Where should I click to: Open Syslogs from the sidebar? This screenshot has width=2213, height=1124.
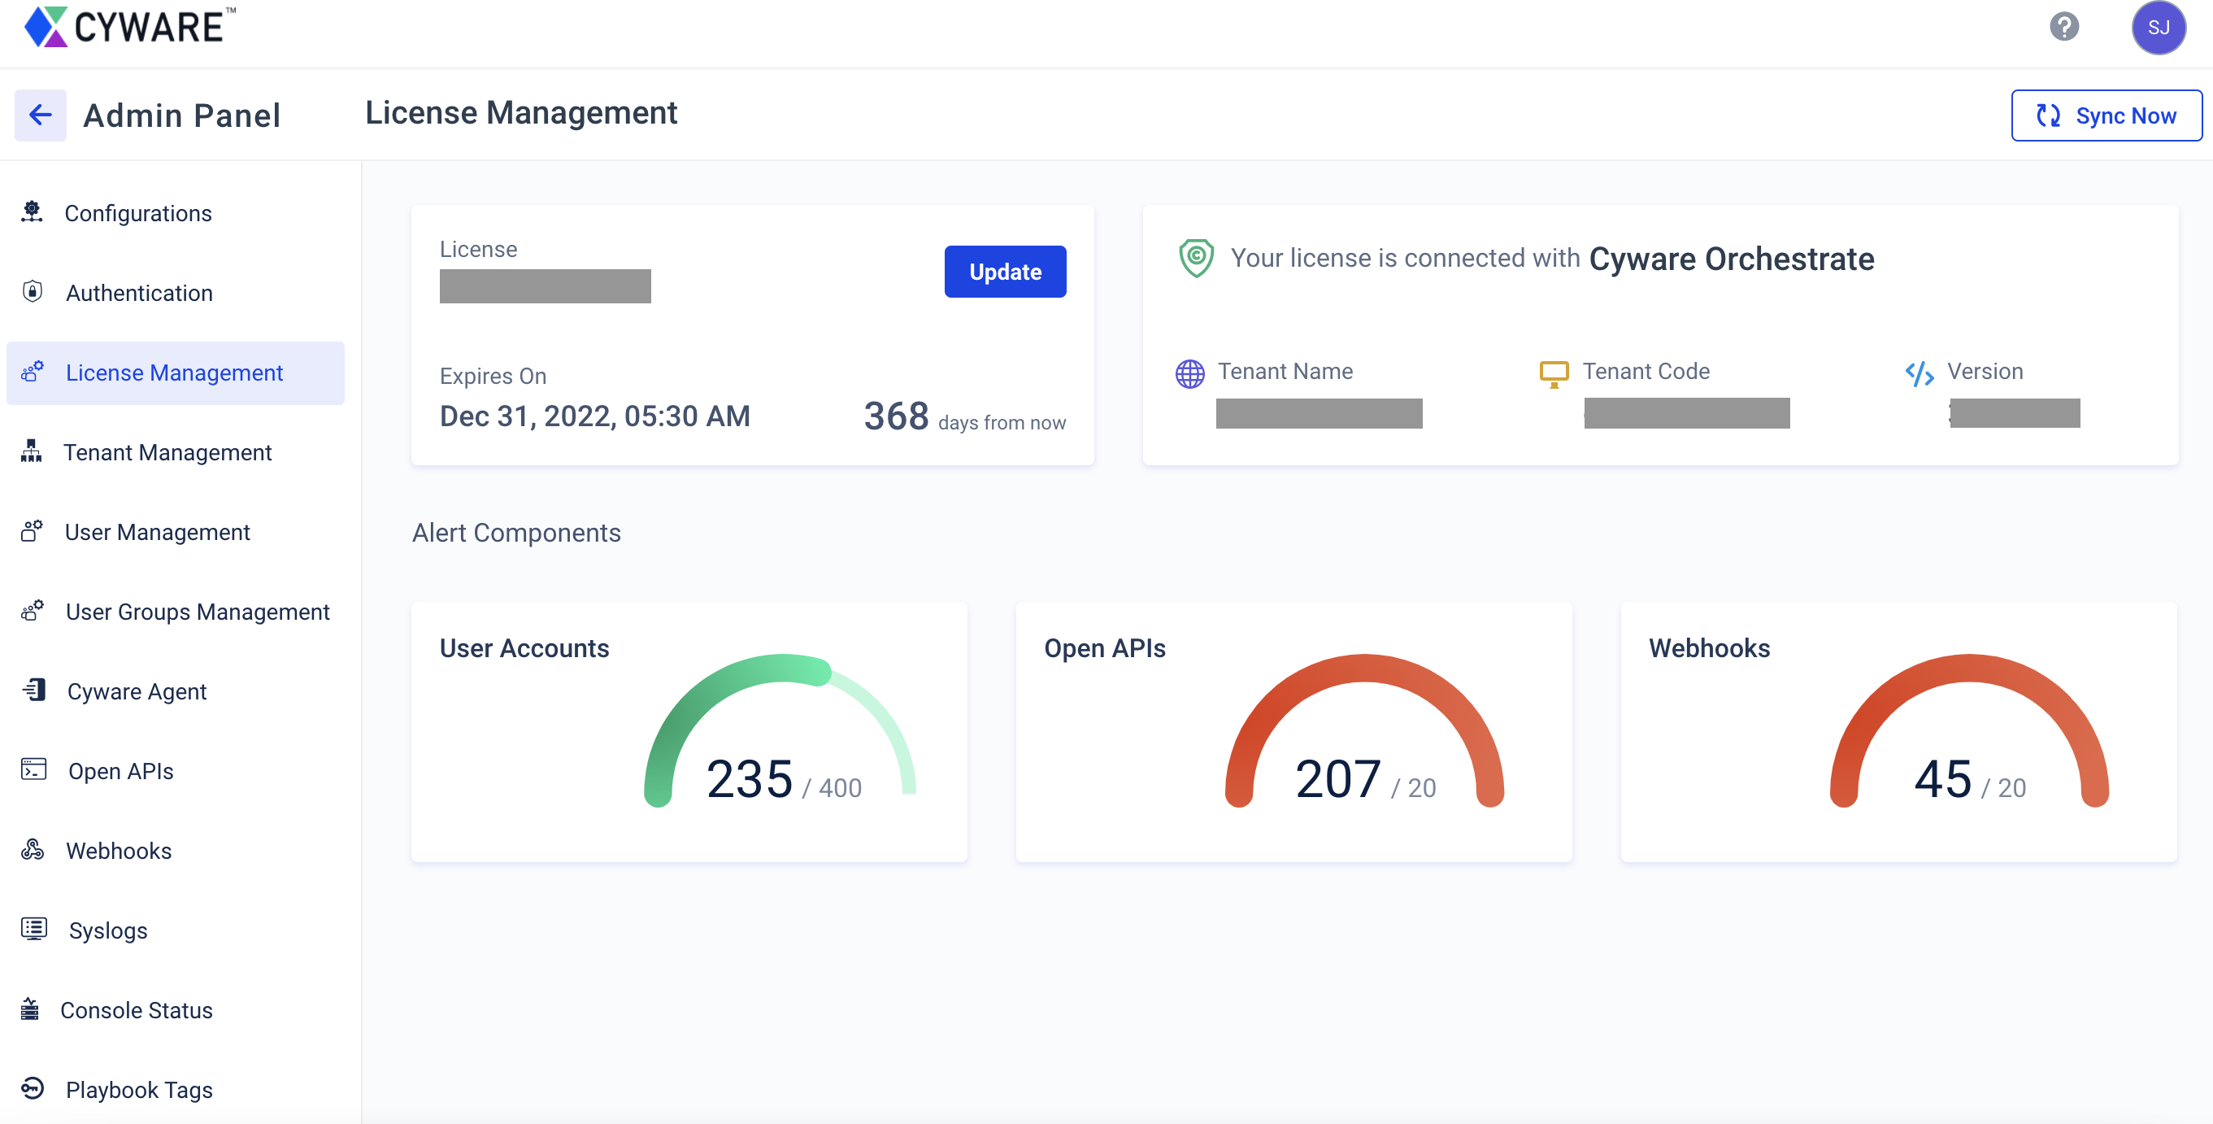(107, 930)
